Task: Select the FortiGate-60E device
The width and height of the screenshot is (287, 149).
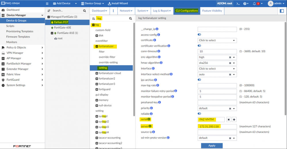Action: pyautogui.click(x=63, y=28)
